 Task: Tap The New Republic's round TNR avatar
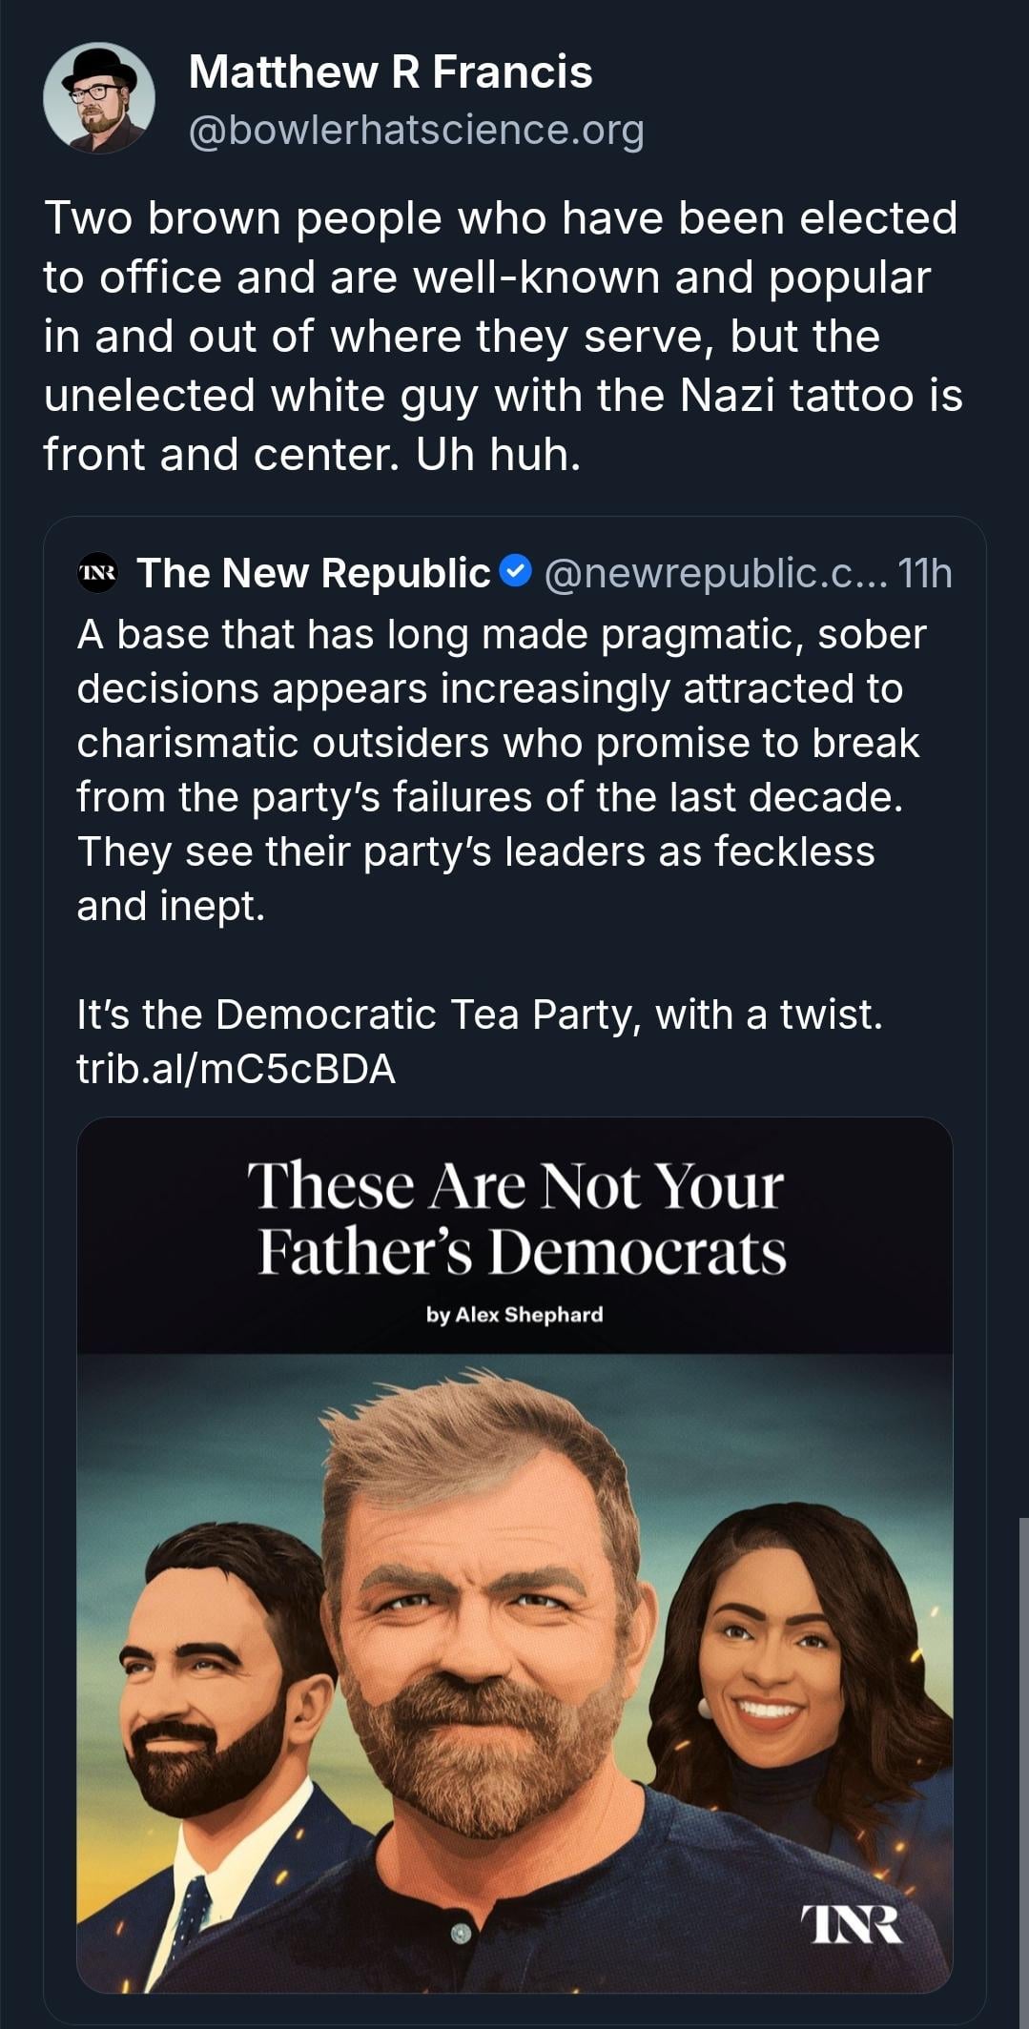point(97,573)
